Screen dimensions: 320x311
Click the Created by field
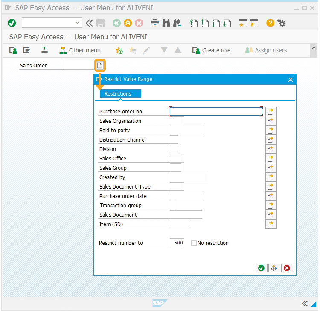pyautogui.click(x=189, y=177)
